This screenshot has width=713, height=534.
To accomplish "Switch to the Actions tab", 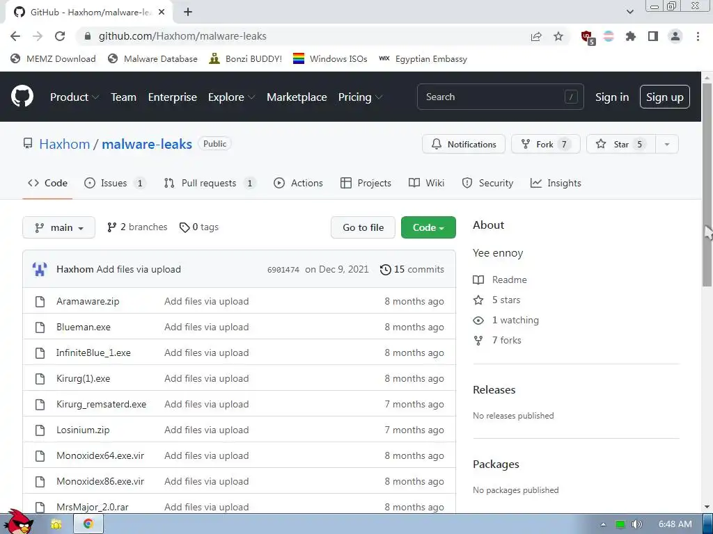I will (x=298, y=184).
